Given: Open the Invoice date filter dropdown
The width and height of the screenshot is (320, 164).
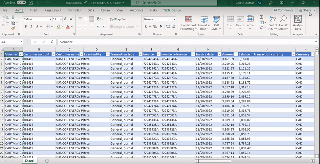Looking at the screenshot, I should point(219,54).
